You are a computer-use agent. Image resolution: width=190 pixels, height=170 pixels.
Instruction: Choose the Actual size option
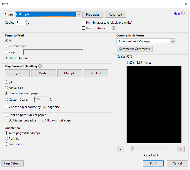tap(7, 88)
